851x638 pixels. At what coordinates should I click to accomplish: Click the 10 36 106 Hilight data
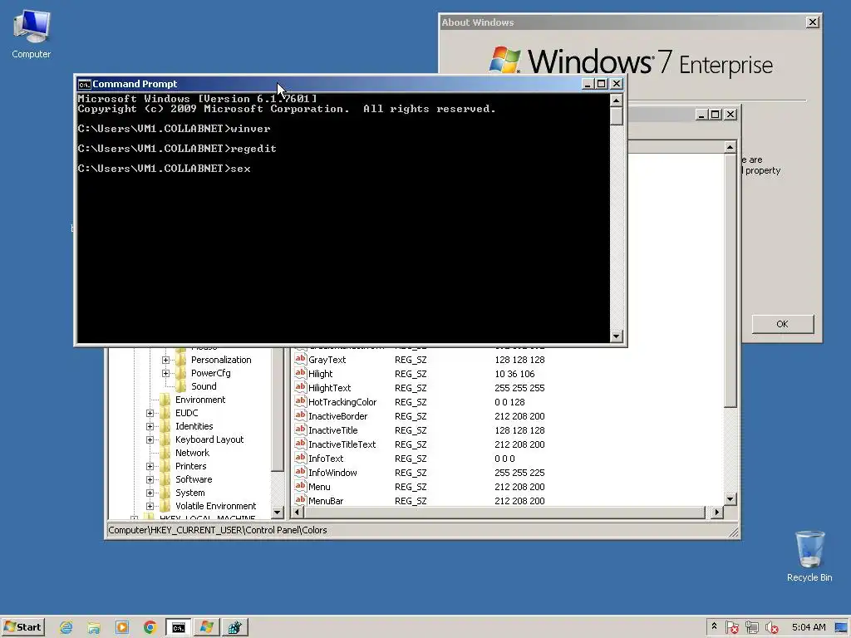click(514, 374)
